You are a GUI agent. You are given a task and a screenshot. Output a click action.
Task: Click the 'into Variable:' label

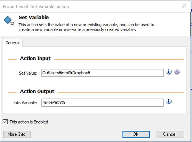(26, 102)
